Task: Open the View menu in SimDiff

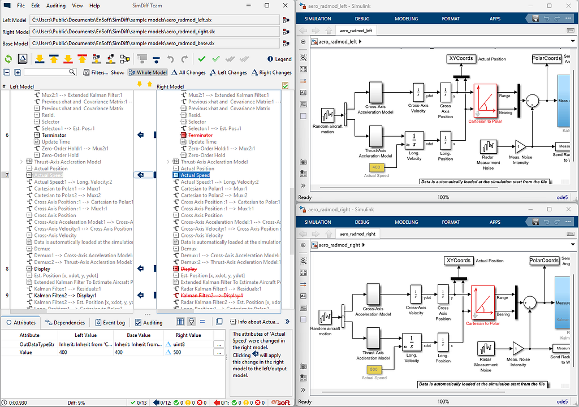Action: (x=77, y=6)
